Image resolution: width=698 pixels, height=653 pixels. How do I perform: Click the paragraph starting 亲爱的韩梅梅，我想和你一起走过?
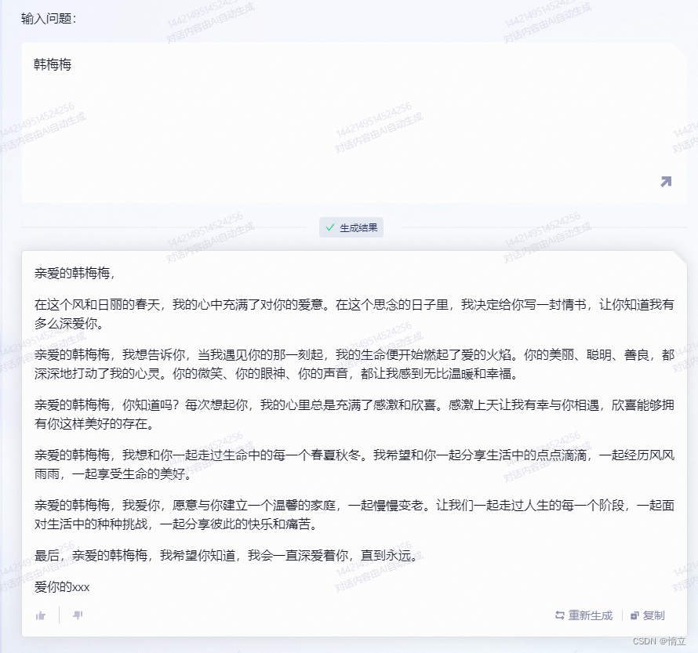[354, 464]
